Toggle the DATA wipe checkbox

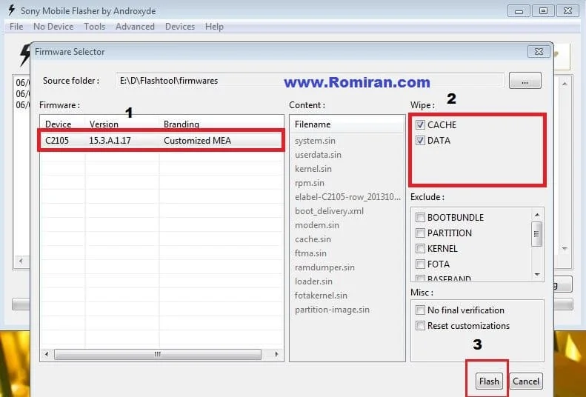(x=421, y=141)
